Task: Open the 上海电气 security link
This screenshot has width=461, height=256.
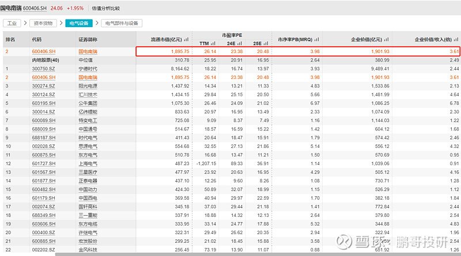Action: pyautogui.click(x=88, y=163)
